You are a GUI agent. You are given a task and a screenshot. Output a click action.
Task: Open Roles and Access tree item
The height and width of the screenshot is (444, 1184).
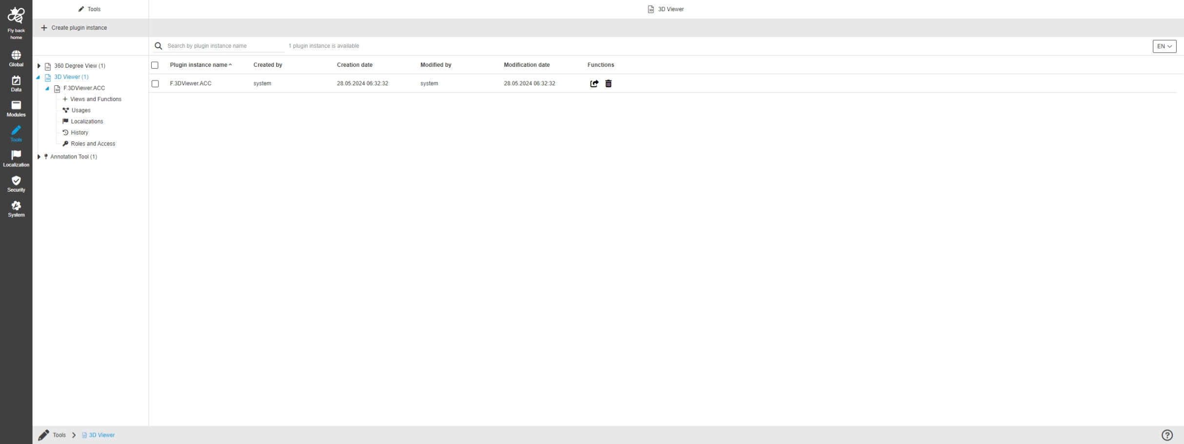93,144
